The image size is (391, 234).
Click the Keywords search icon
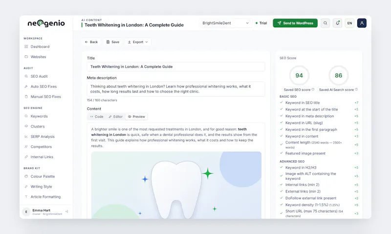coord(26,116)
